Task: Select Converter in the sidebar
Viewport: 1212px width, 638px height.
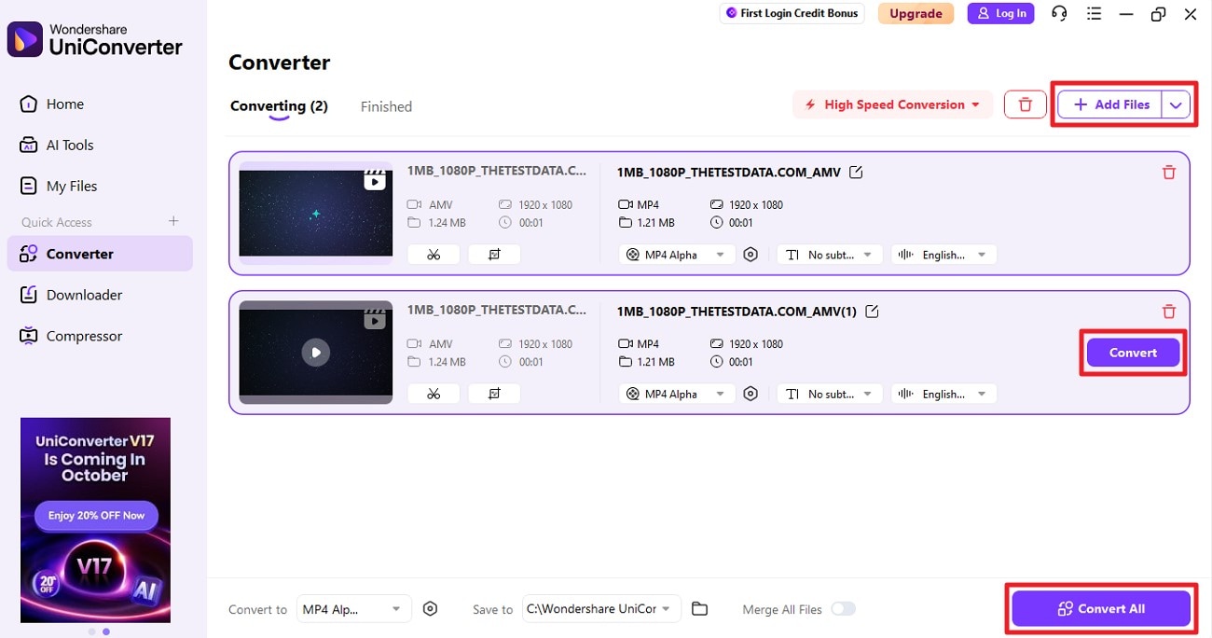Action: (100, 254)
